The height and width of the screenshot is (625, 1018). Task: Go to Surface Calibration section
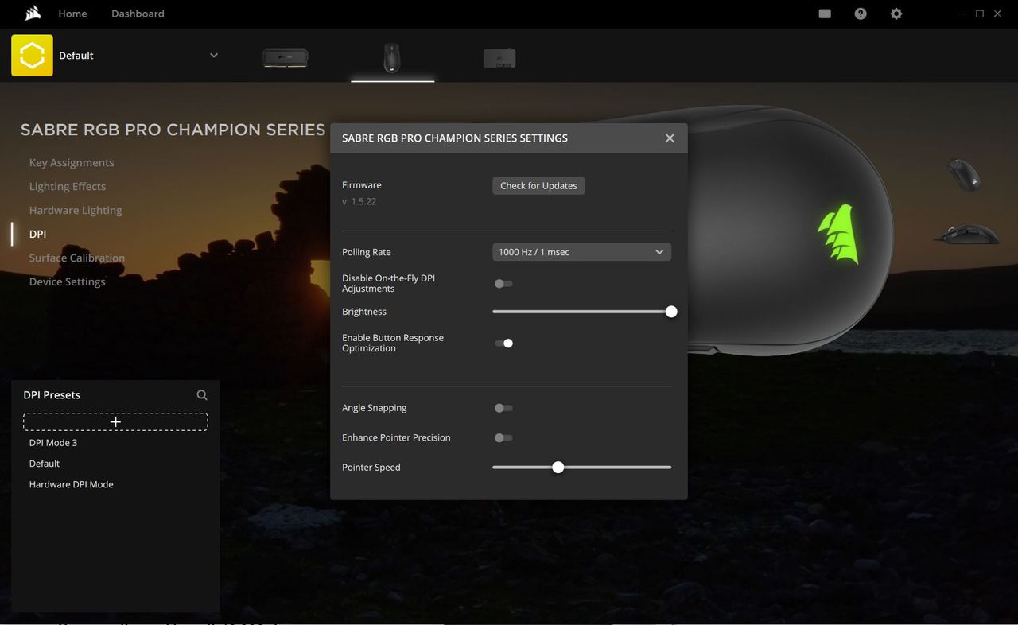pos(77,258)
